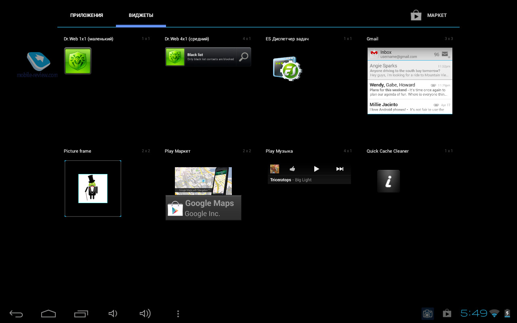Click next track in Play Музыка widget

pyautogui.click(x=340, y=169)
